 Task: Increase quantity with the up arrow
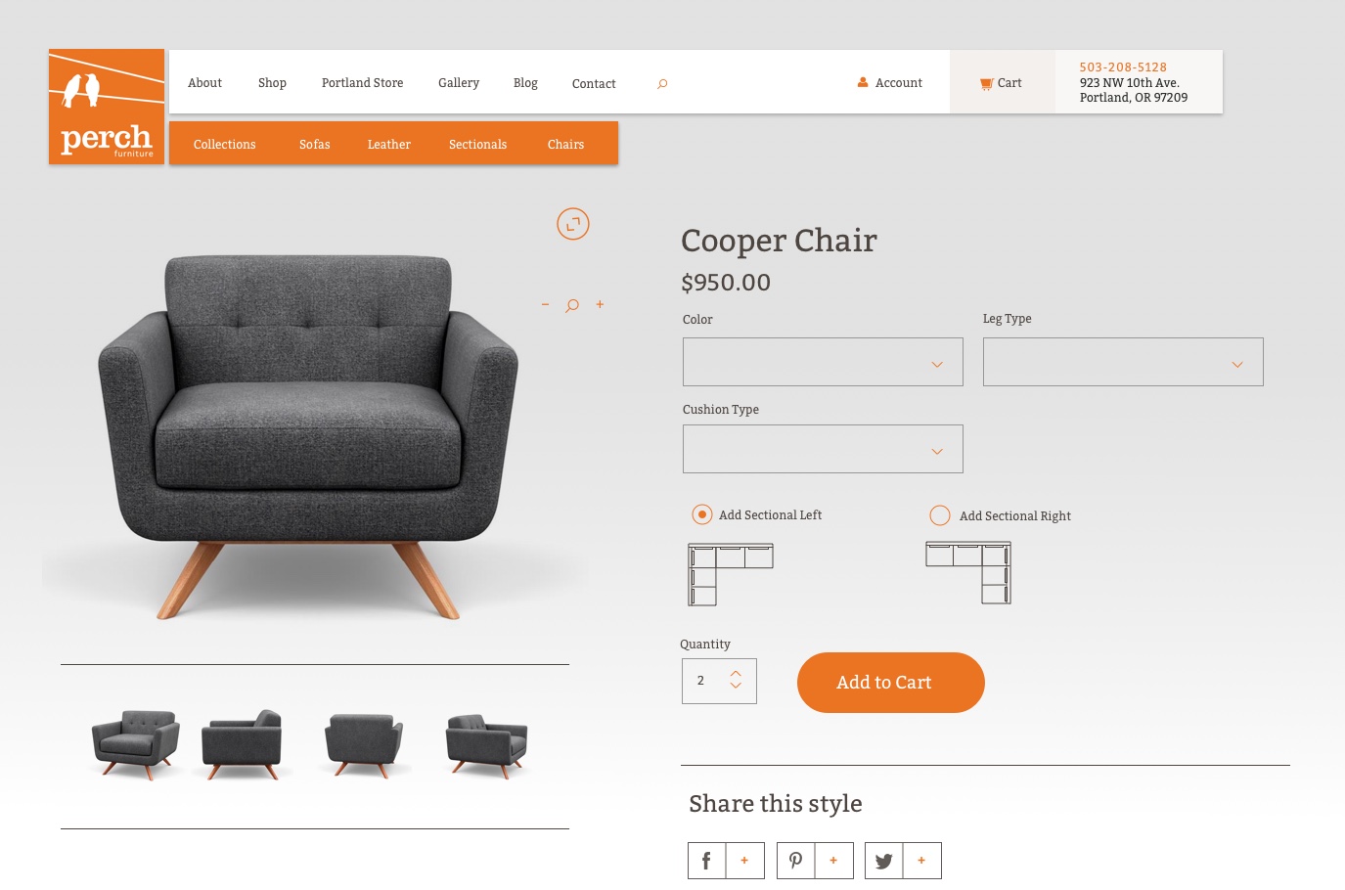(x=736, y=673)
